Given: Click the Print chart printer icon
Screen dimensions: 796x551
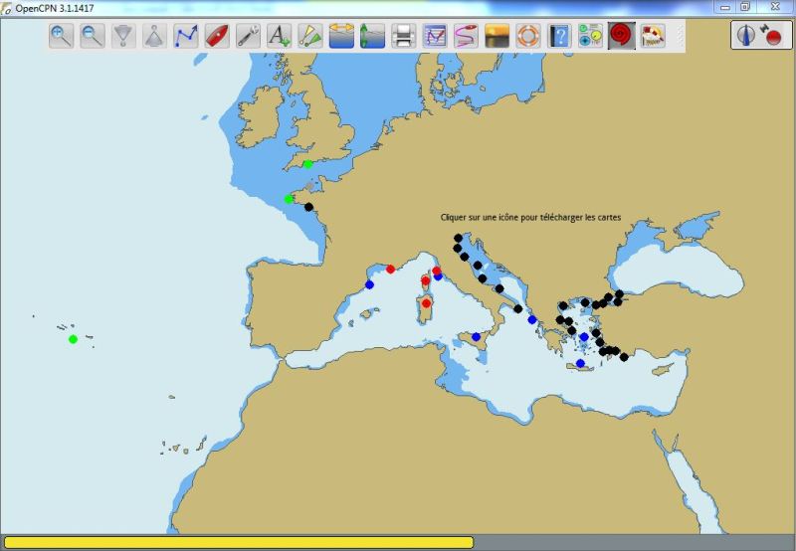Looking at the screenshot, I should tap(404, 36).
